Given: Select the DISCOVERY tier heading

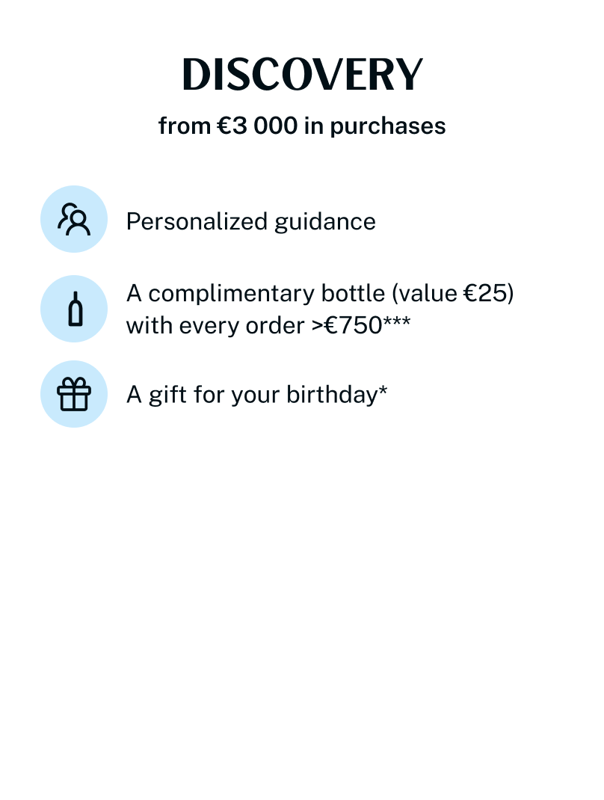Looking at the screenshot, I should (302, 76).
